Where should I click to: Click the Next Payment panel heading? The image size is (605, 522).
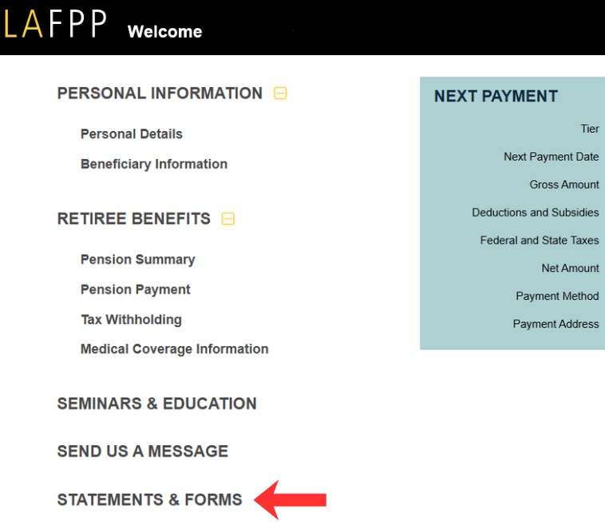point(496,97)
